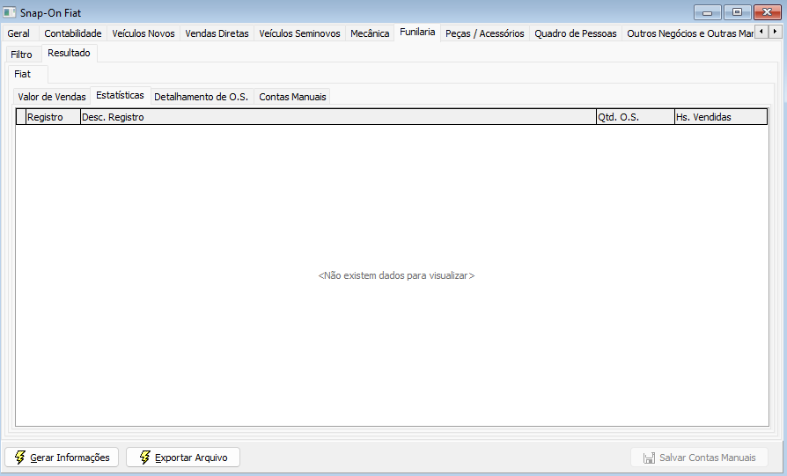
Task: Minimize the Snap-On Fiat window
Action: (x=707, y=12)
